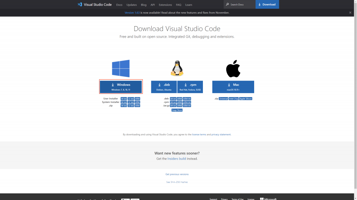The height and width of the screenshot is (200, 357).
Task: Open the Version 1.63 link
Action: [x=132, y=13]
